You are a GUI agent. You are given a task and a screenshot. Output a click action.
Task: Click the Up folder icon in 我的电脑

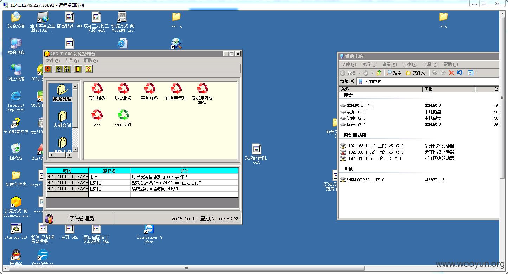[379, 73]
